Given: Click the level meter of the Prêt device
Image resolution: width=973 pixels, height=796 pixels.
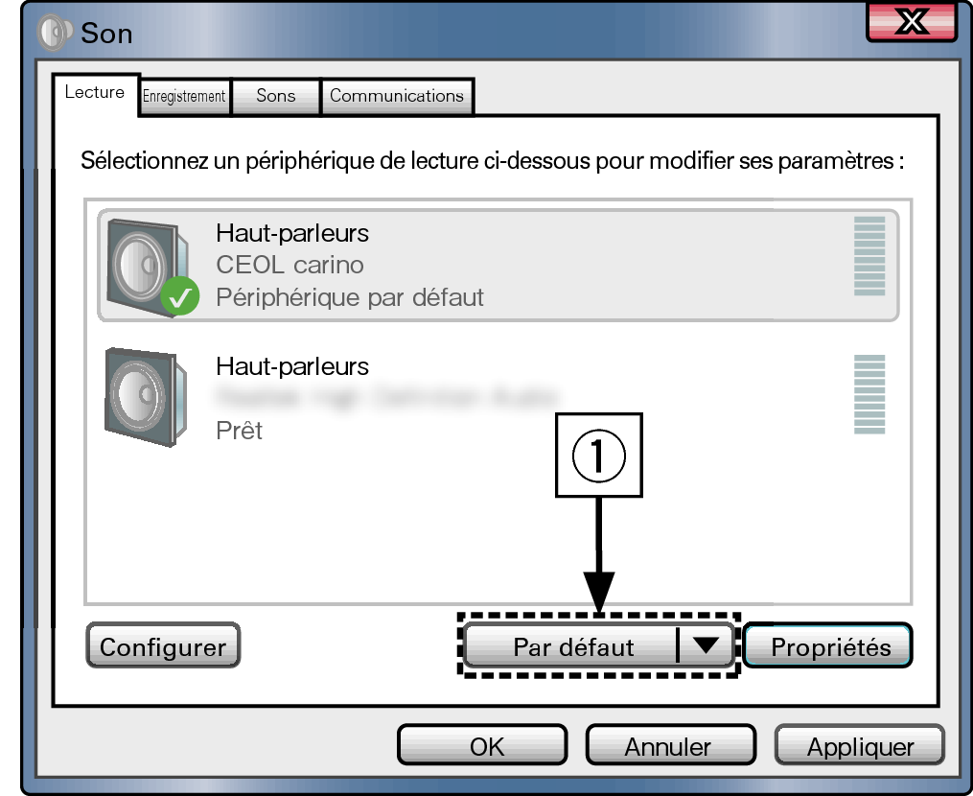Looking at the screenshot, I should 869,394.
